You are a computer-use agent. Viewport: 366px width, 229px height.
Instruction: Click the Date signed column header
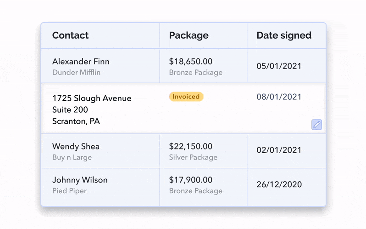284,35
